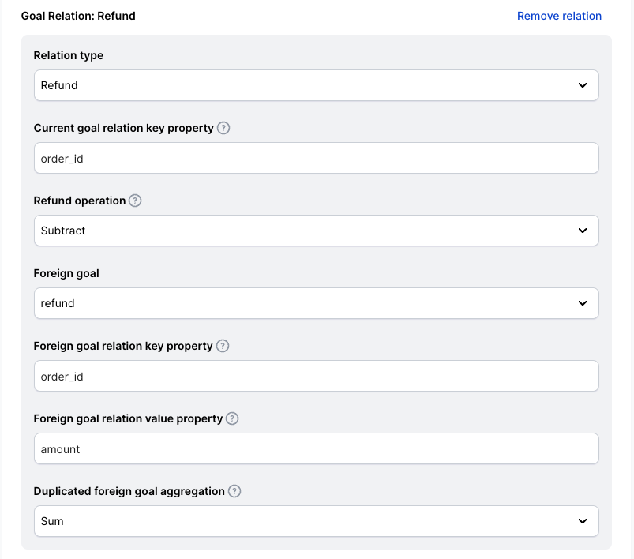Click the chevron on the Refund operation selector
Viewport: 634px width, 559px height.
click(x=583, y=231)
